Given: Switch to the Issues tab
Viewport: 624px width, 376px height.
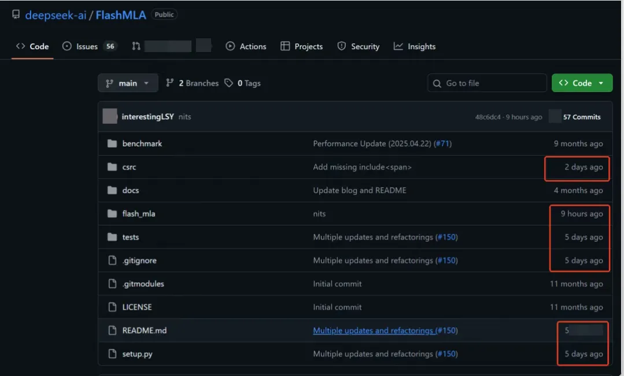Looking at the screenshot, I should [x=88, y=46].
